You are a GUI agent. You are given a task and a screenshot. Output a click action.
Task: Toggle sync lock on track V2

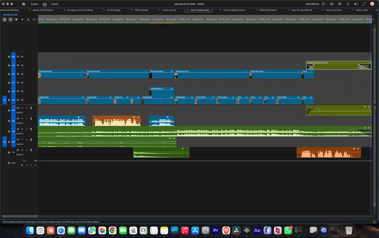tap(18, 91)
